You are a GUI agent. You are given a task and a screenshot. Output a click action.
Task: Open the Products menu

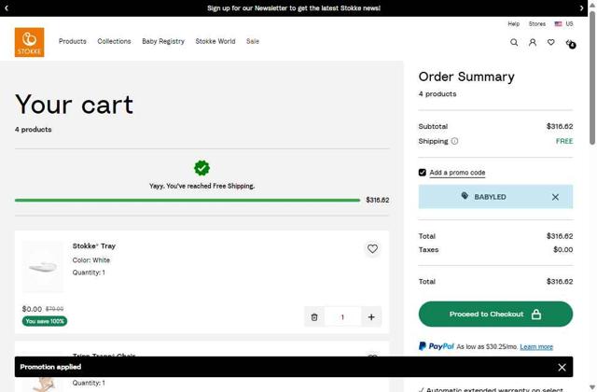(73, 41)
